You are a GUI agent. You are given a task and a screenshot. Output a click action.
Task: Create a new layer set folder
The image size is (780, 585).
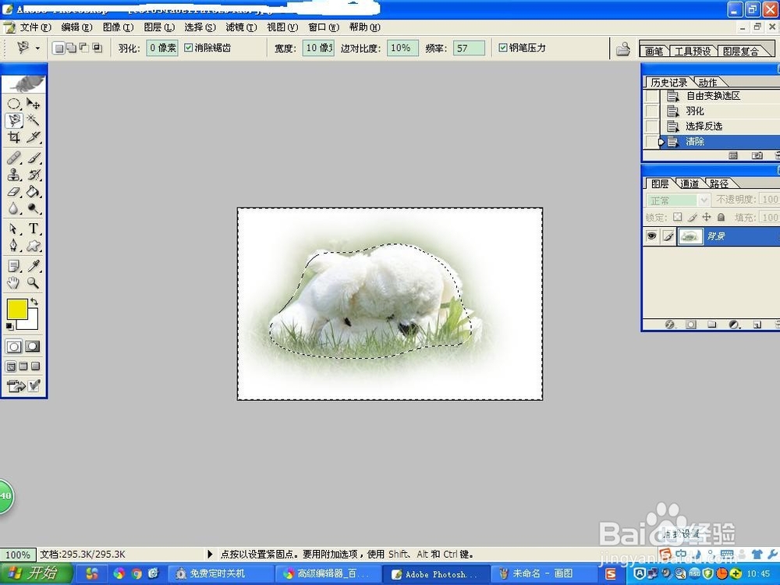[712, 324]
